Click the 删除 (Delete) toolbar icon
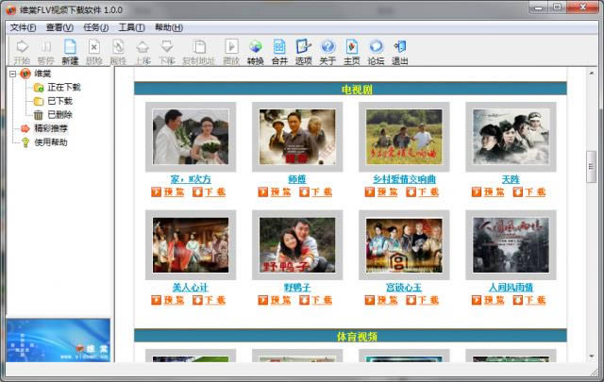 (94, 52)
